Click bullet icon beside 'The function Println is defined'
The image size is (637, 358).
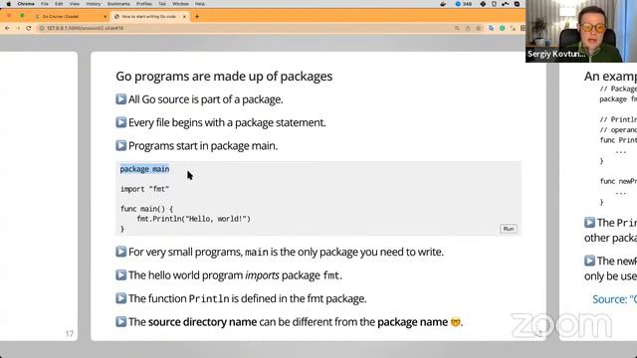click(121, 298)
